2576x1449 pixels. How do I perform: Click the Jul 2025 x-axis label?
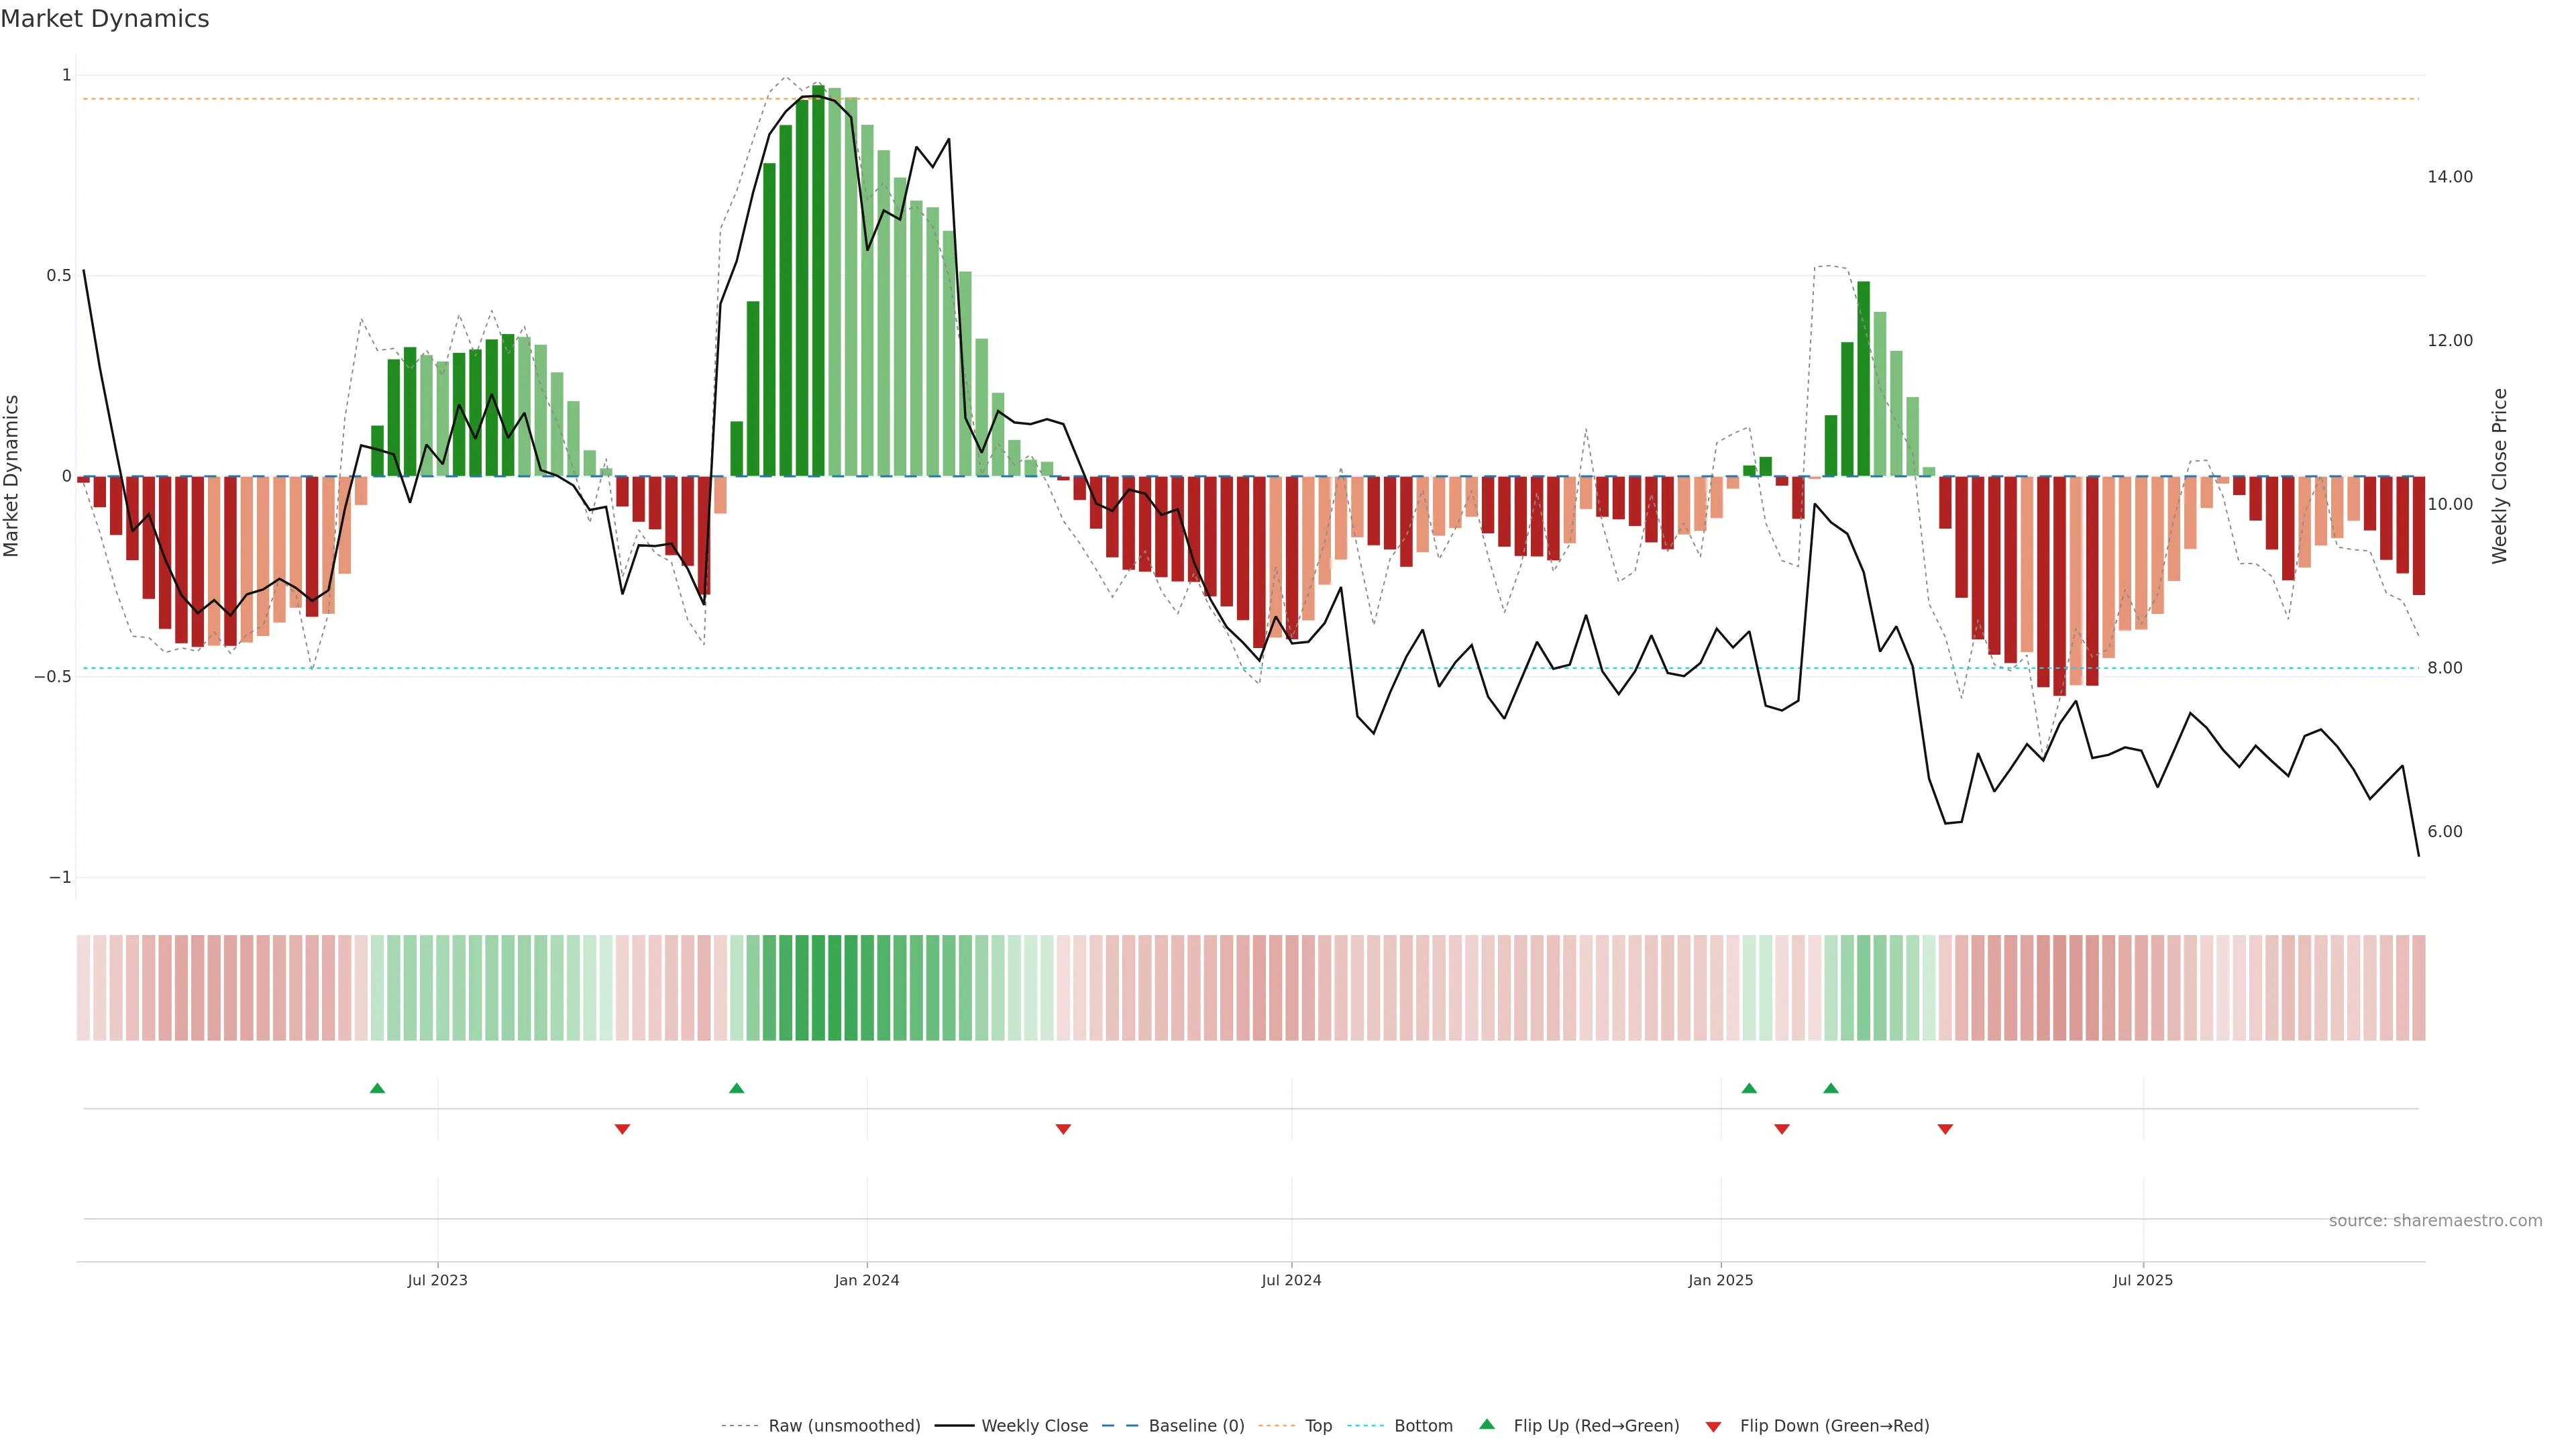pyautogui.click(x=2142, y=1280)
